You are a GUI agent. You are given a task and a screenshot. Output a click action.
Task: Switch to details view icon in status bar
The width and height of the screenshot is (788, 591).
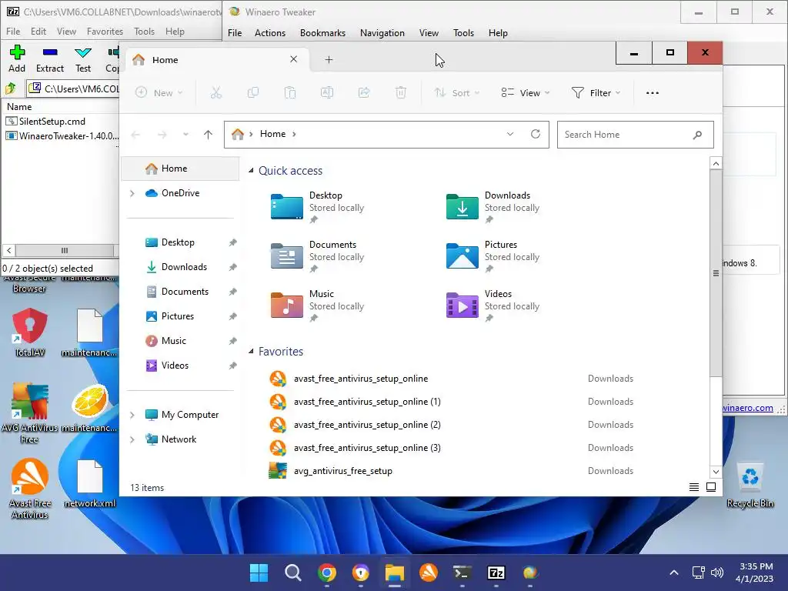click(x=694, y=487)
